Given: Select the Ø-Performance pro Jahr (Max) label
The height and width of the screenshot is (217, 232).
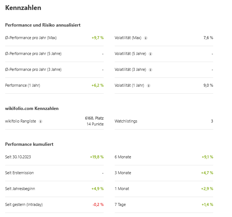Looking at the screenshot, I should point(31,38).
